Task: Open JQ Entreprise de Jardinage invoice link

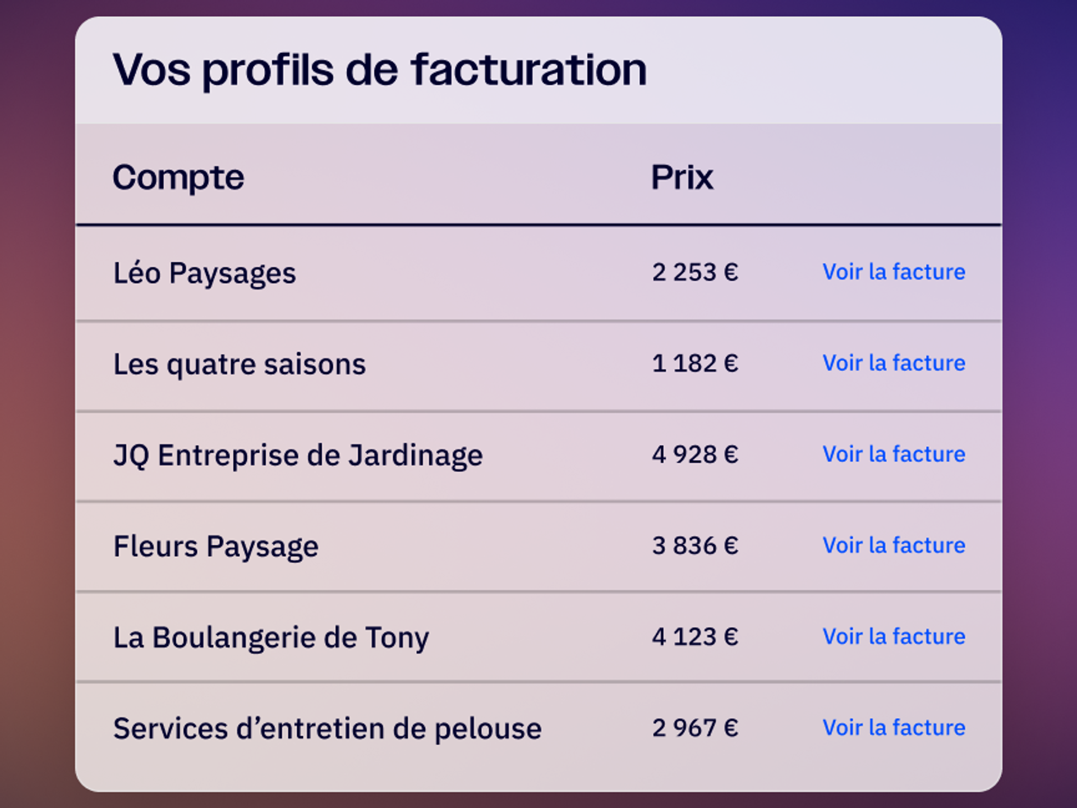Action: click(x=894, y=454)
